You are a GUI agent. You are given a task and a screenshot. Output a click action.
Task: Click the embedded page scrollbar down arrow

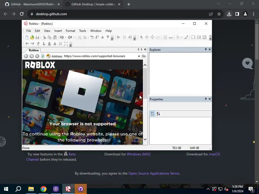[145, 139]
